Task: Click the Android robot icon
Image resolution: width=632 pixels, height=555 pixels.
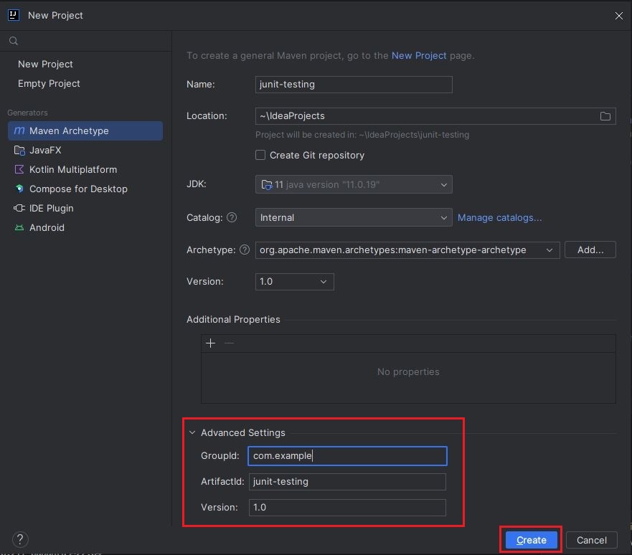Action: click(19, 227)
